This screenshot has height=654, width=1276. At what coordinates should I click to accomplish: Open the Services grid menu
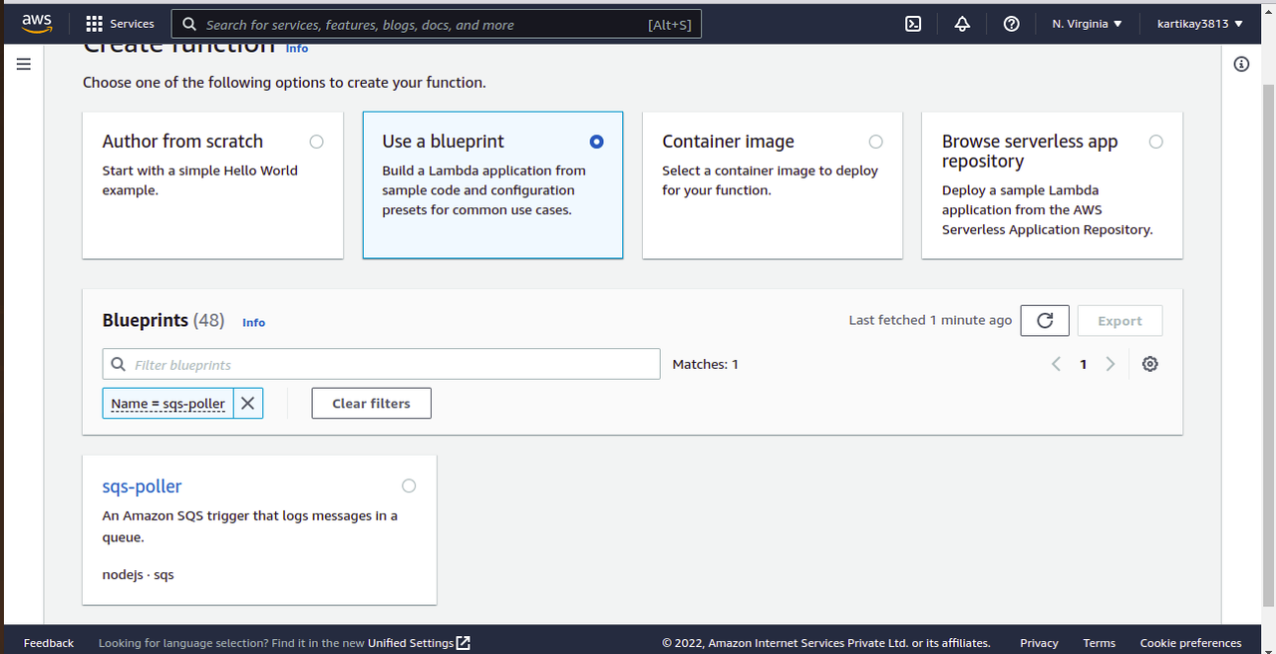(x=120, y=23)
